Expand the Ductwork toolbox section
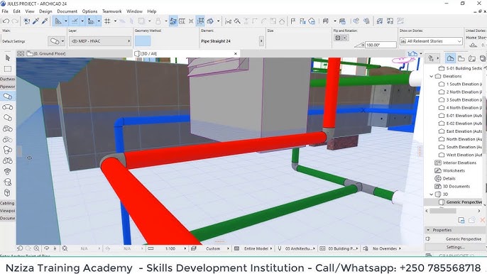 pyautogui.click(x=8, y=79)
